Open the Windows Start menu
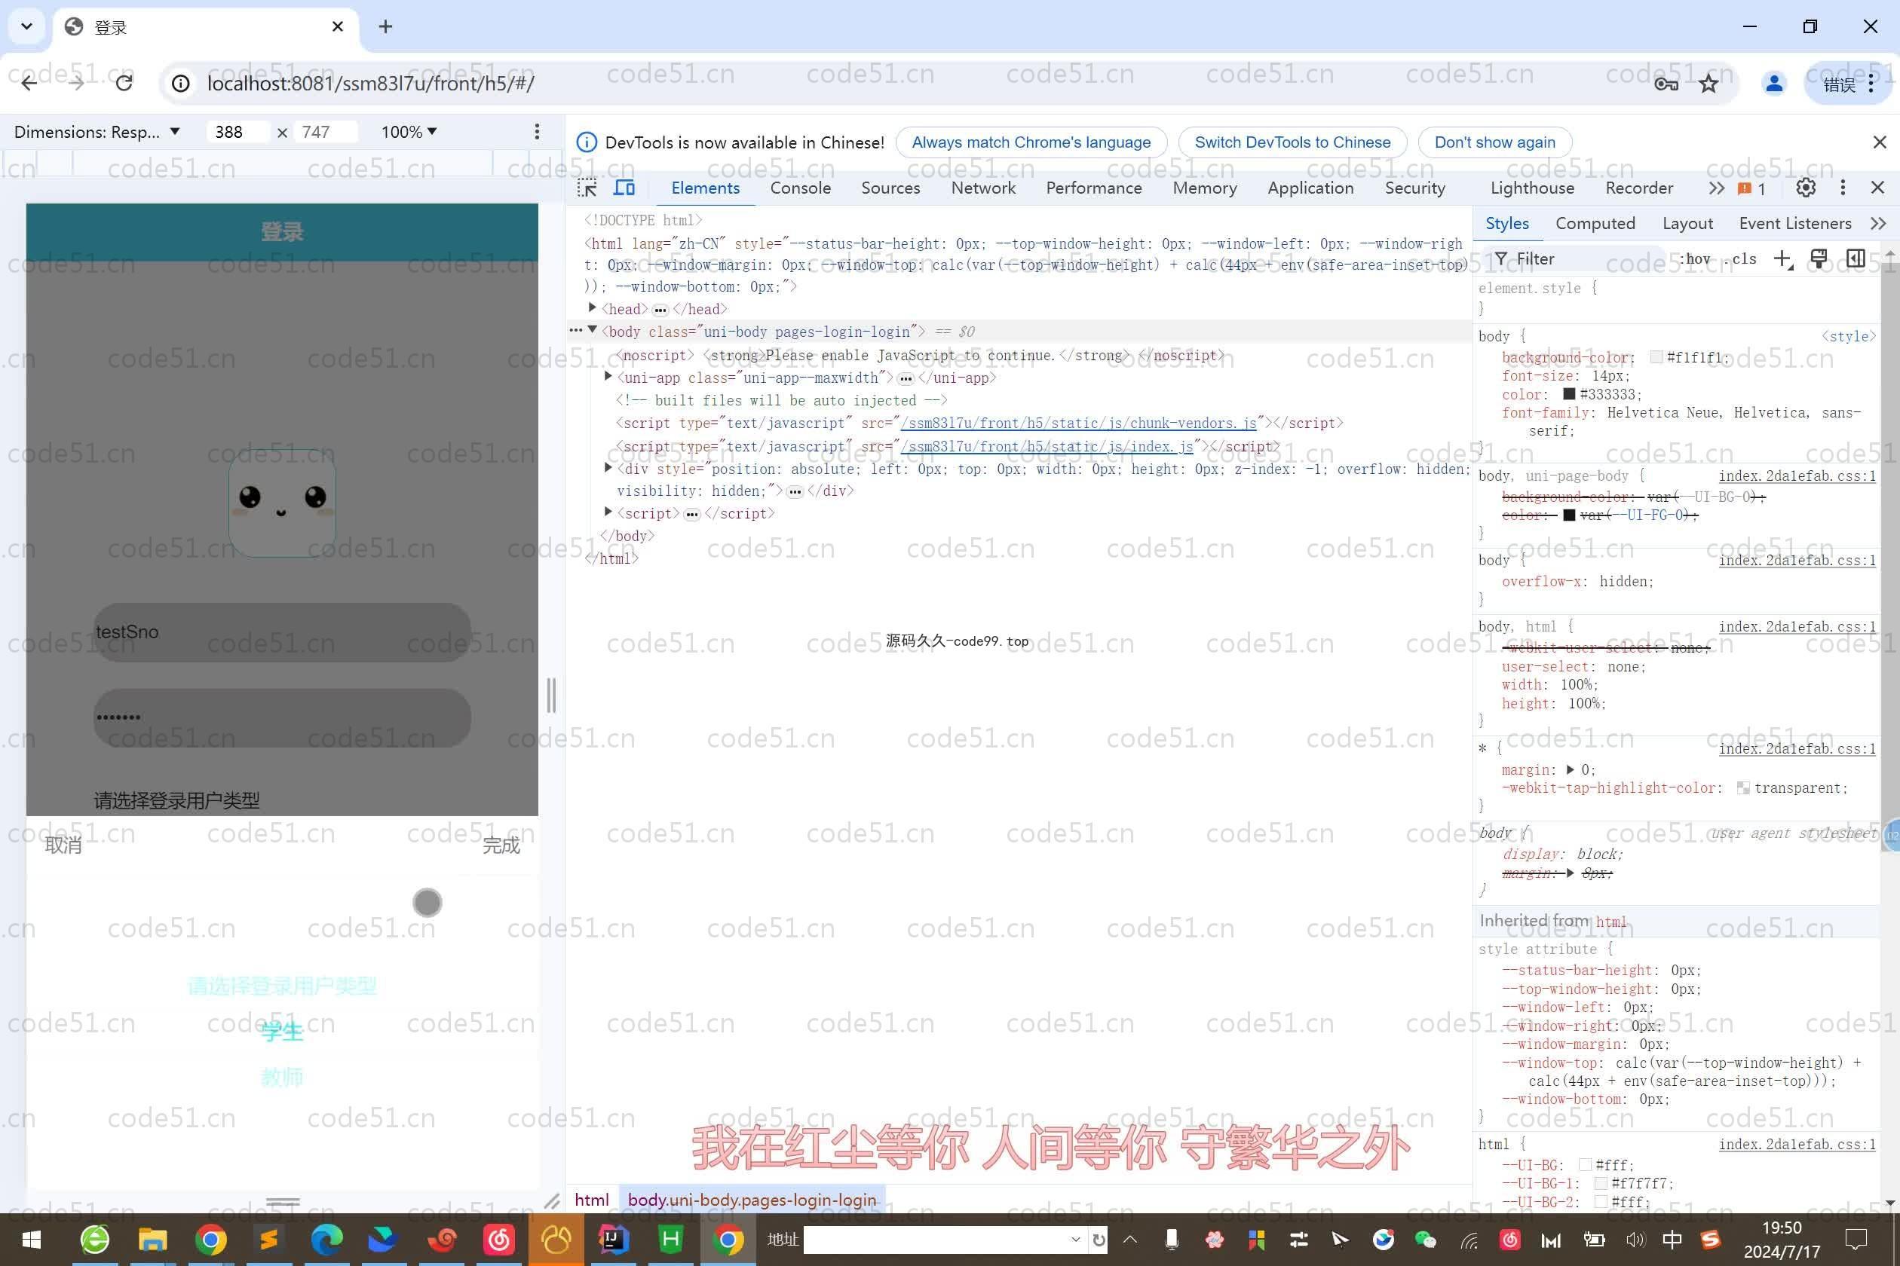Image resolution: width=1900 pixels, height=1266 pixels. pyautogui.click(x=31, y=1240)
